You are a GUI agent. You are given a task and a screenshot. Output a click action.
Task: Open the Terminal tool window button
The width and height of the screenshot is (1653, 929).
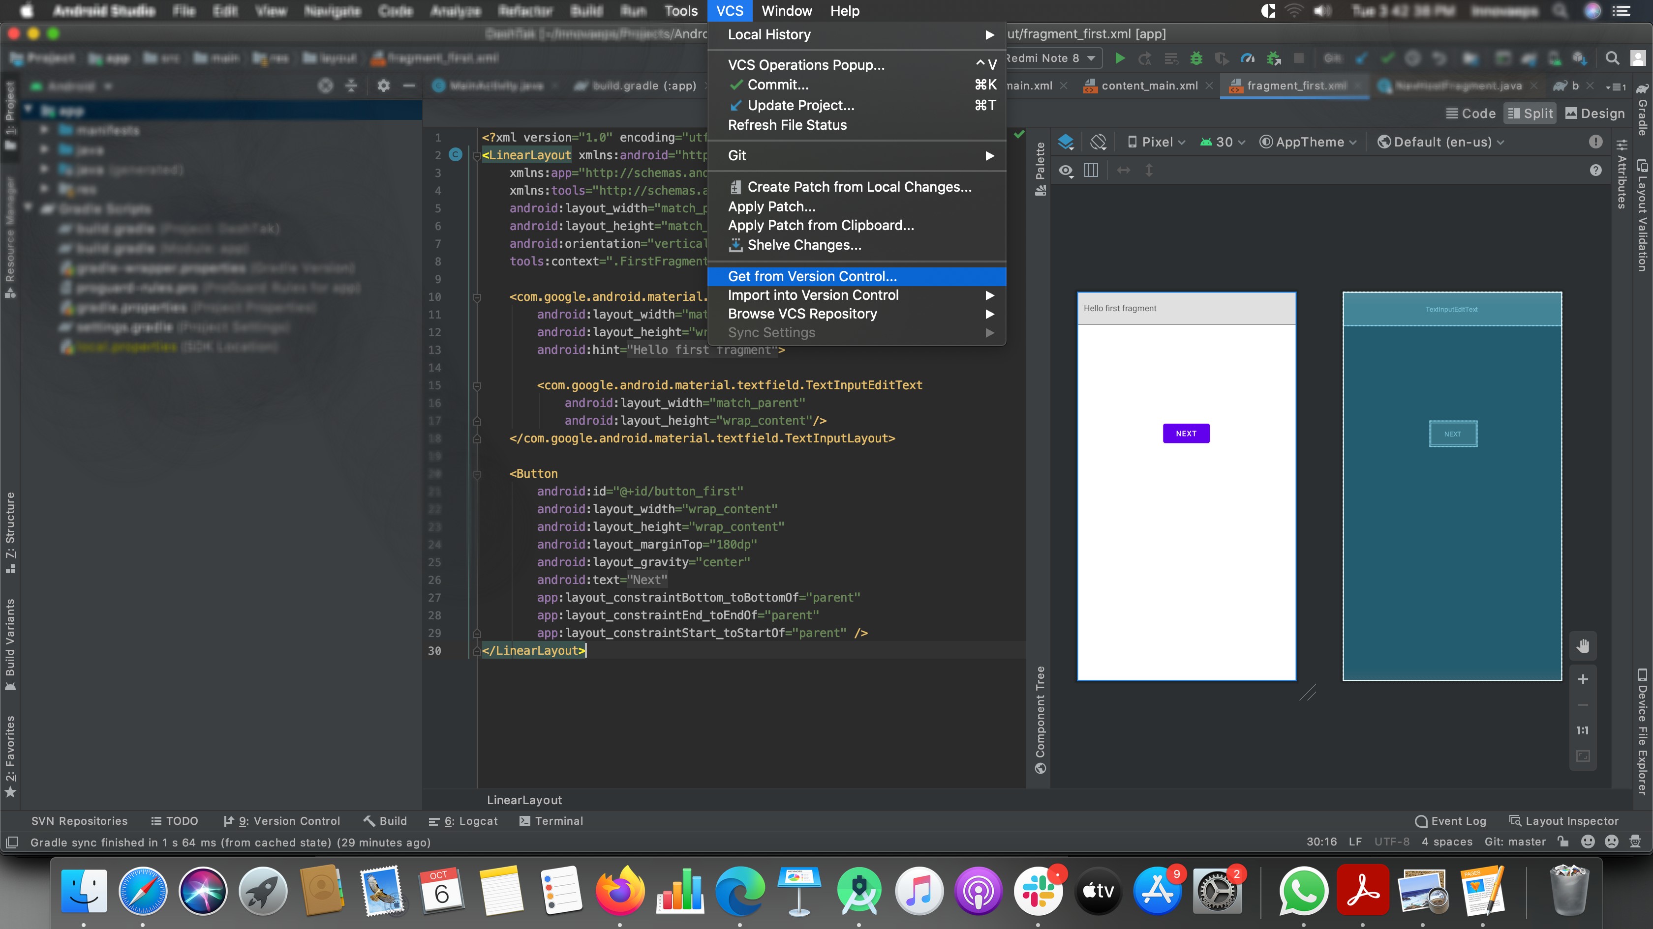tap(551, 821)
